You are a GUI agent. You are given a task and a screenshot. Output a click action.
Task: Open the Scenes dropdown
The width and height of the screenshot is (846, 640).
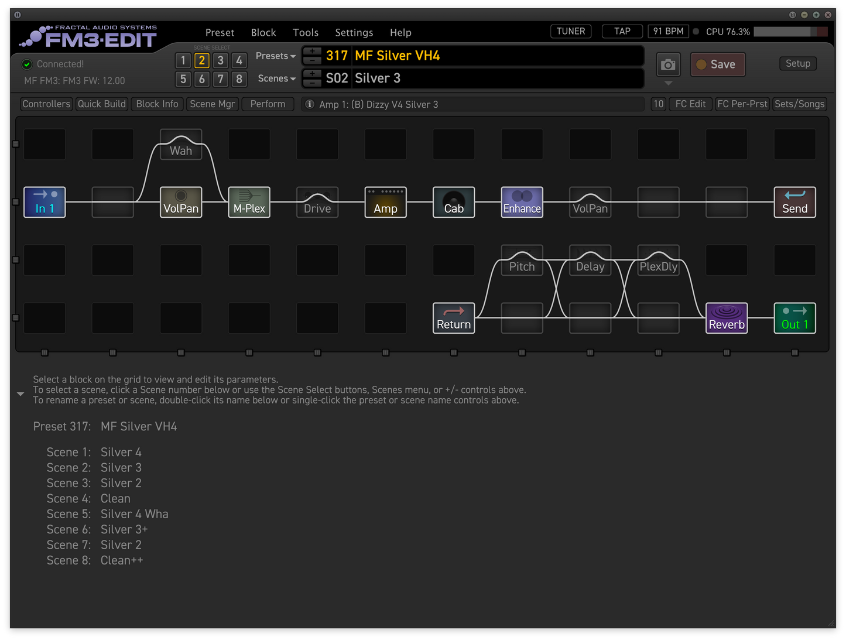(277, 78)
